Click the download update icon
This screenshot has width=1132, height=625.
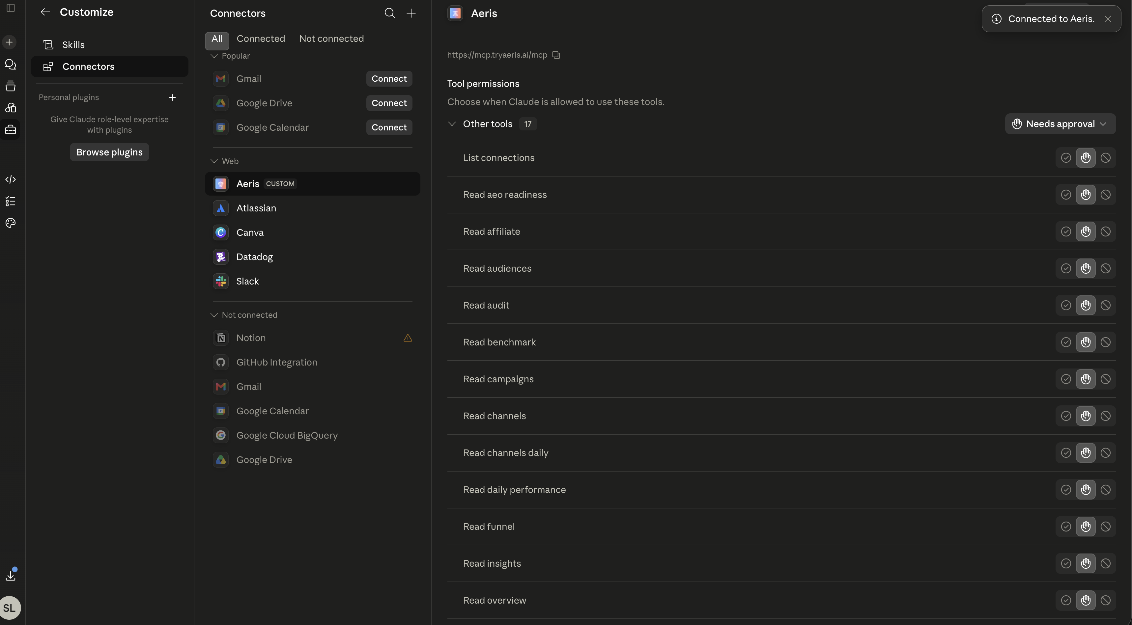point(11,575)
